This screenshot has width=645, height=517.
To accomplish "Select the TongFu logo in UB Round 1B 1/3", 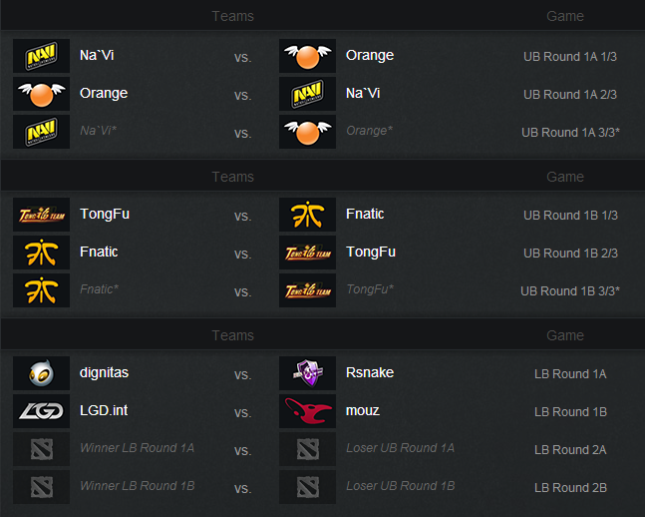I will 41,215.
